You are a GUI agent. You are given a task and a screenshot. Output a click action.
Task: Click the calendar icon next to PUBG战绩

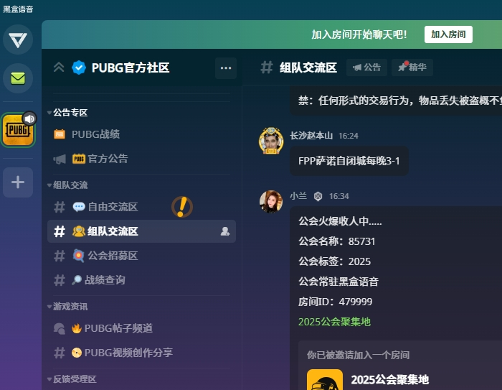60,134
